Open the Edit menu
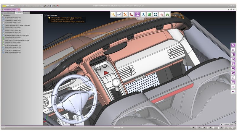This screenshot has width=237, height=133. pos(23,6)
